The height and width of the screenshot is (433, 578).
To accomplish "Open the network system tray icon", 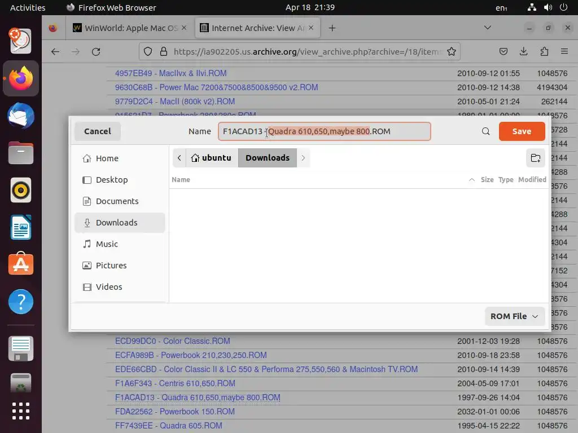I will point(532,7).
